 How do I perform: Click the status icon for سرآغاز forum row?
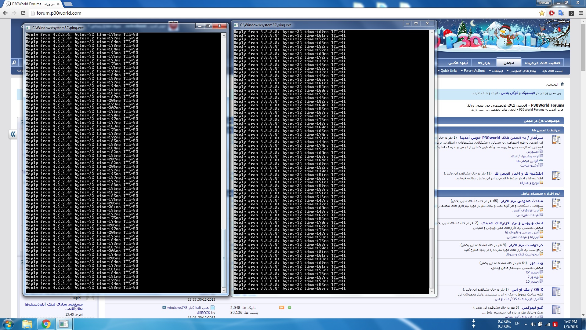point(556,140)
